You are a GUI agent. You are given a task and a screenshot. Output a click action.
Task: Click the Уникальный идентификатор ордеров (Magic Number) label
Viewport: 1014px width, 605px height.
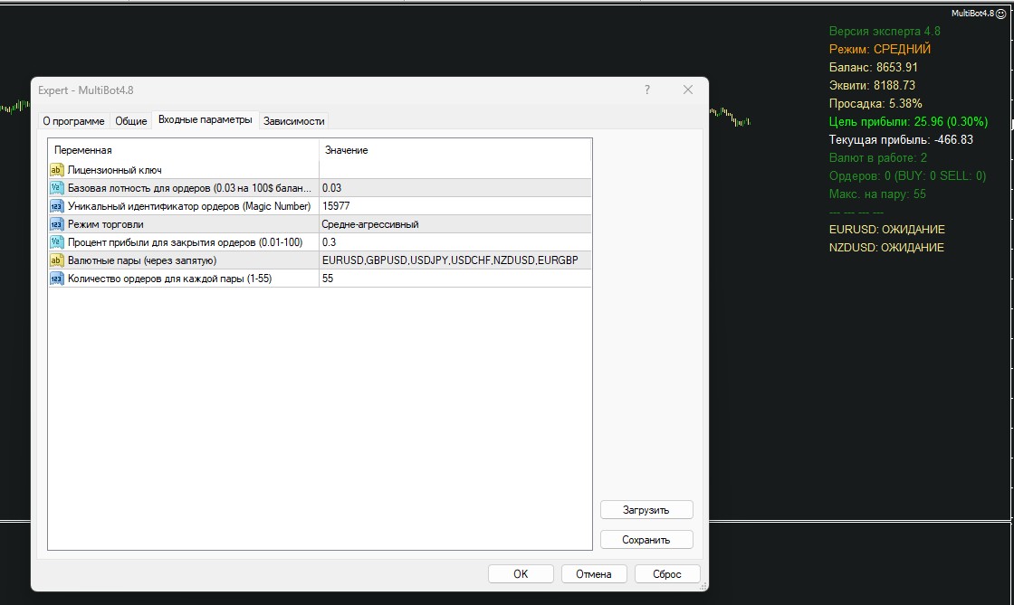tap(189, 206)
